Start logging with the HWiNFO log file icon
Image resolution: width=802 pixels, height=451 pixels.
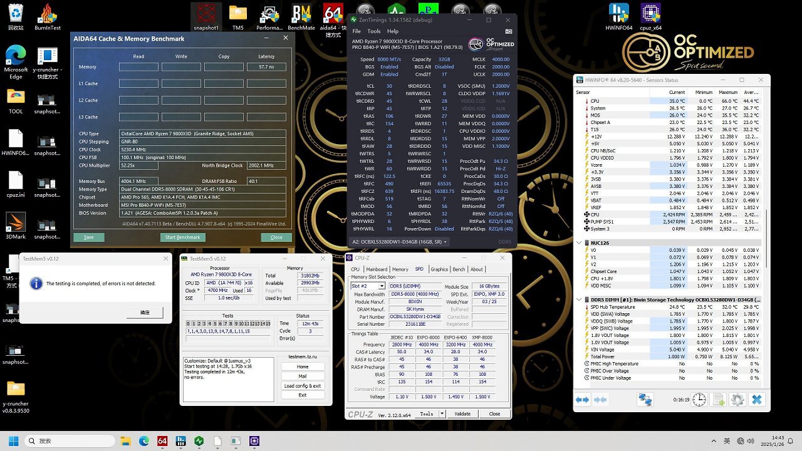pyautogui.click(x=719, y=400)
